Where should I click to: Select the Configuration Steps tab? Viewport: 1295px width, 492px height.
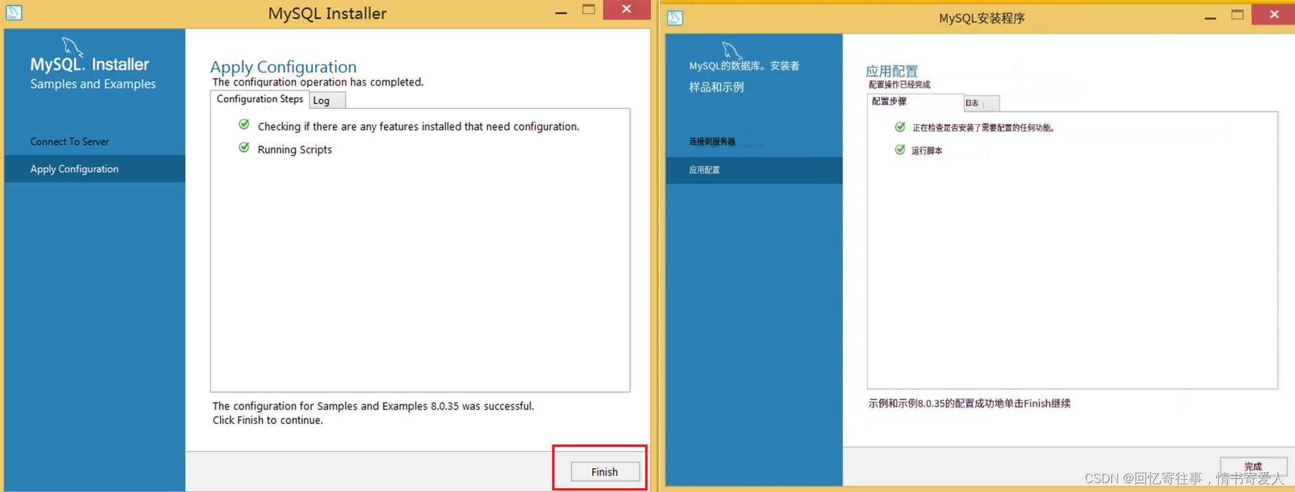(260, 99)
